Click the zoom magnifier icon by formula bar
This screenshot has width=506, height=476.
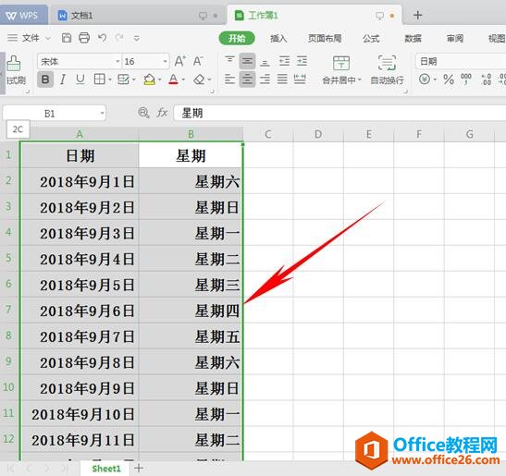point(143,113)
